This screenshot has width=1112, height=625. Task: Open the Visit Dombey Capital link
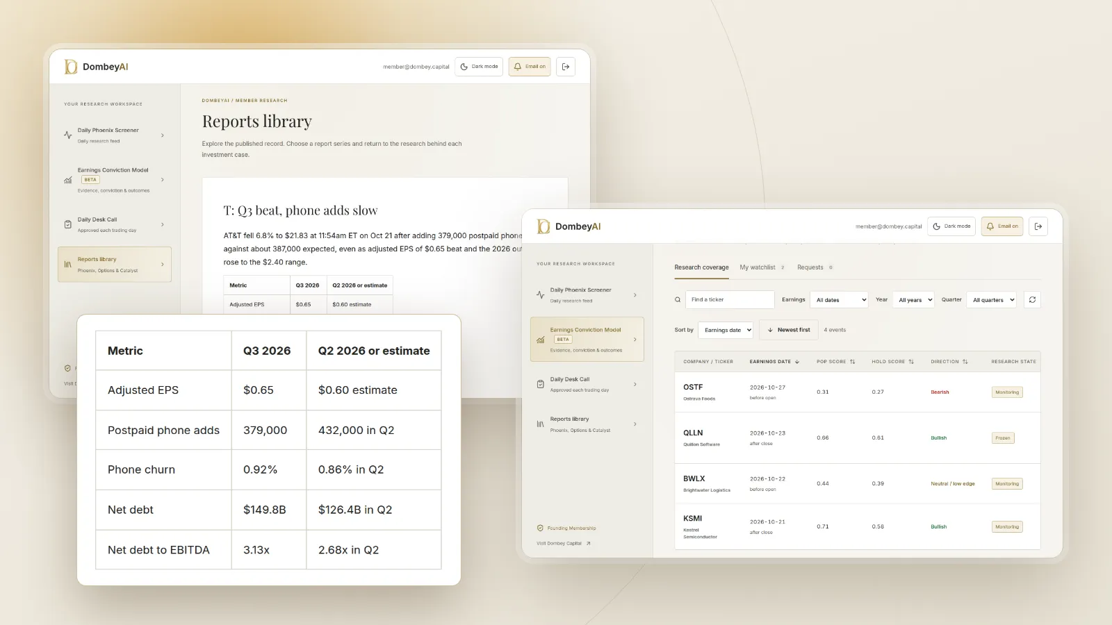pyautogui.click(x=563, y=543)
